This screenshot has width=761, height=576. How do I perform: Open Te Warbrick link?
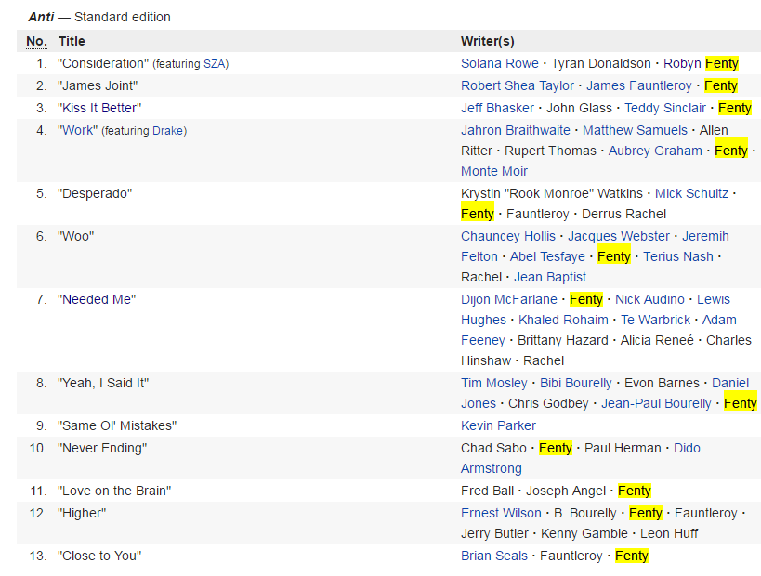(655, 320)
